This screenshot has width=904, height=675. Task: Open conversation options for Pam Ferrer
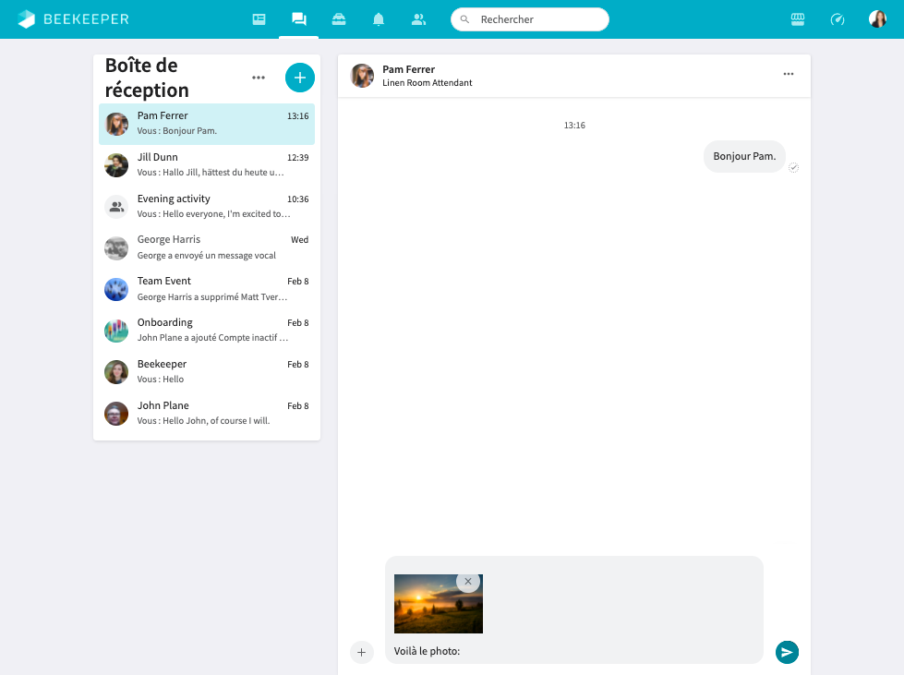pyautogui.click(x=789, y=73)
